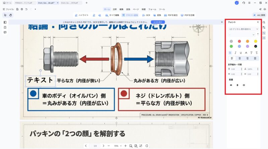Select the red color swatch

239,41
